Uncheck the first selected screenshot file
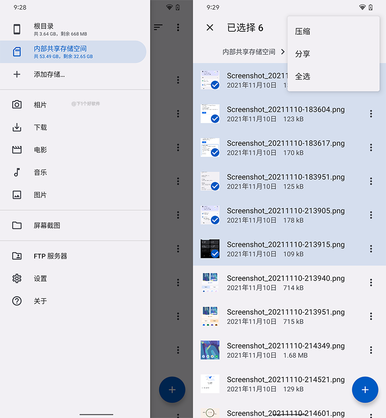This screenshot has width=386, height=418. (215, 85)
